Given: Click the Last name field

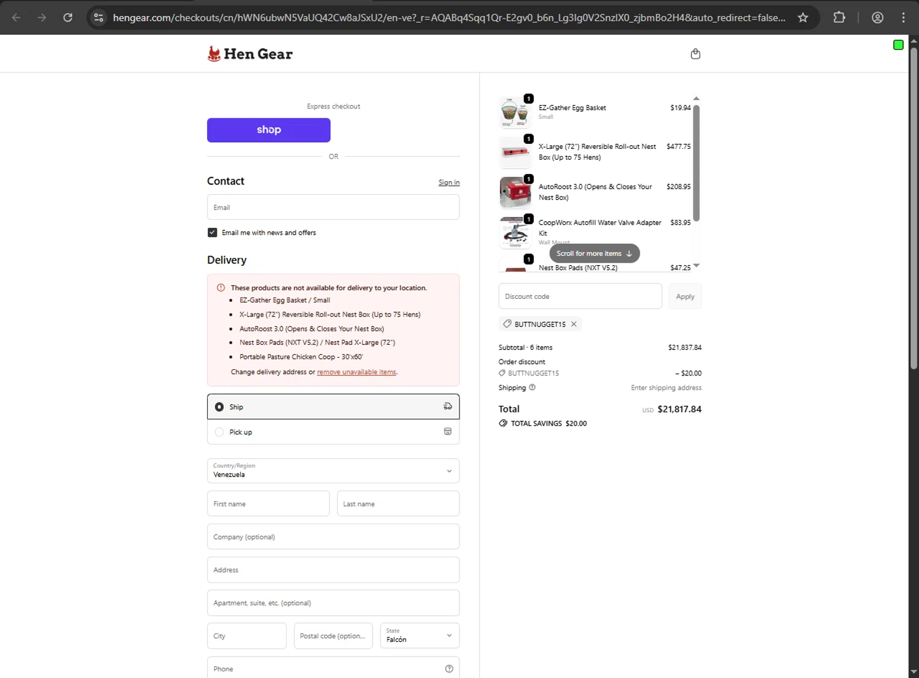Looking at the screenshot, I should [398, 503].
